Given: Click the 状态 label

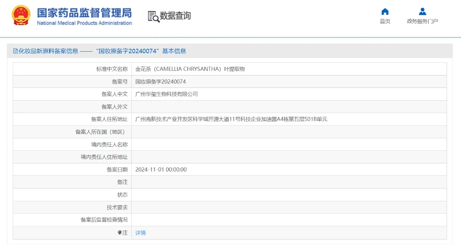Looking at the screenshot, I should tap(123, 195).
